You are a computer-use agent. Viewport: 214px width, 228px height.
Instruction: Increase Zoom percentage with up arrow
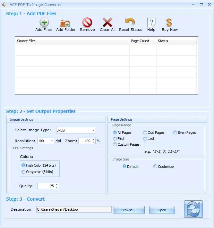(93, 140)
